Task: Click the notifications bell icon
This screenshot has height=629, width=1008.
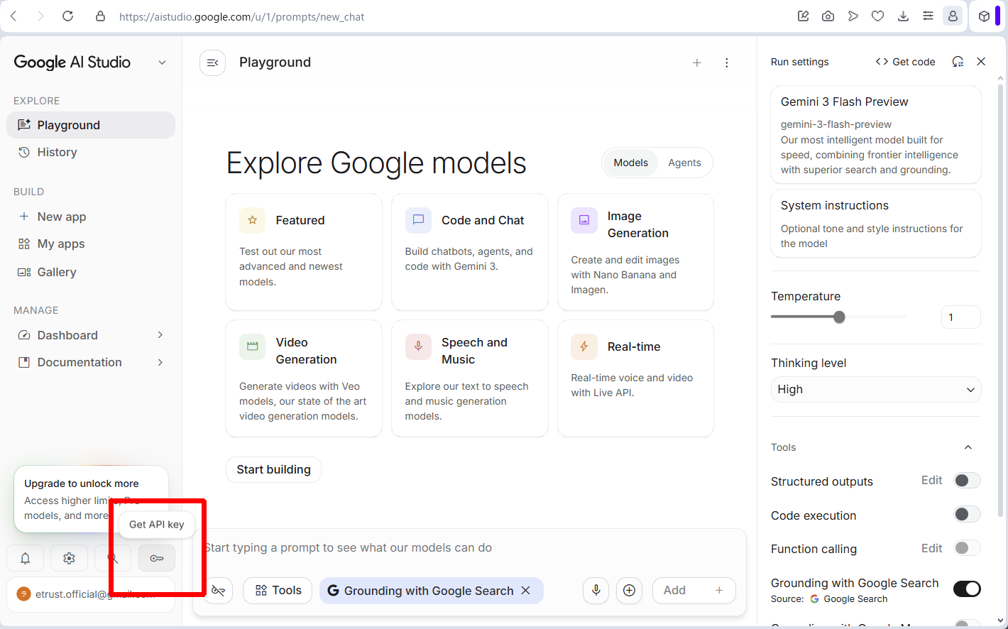Action: pos(26,559)
